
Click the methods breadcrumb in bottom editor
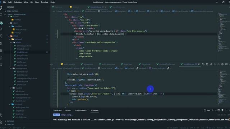coord(141,68)
